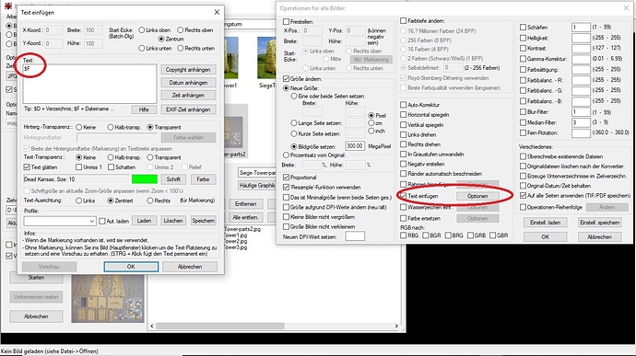Click the scroll-right arrow of the horizontal scrollbar
This screenshot has height=356, width=636.
(396, 326)
